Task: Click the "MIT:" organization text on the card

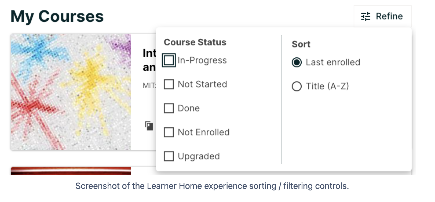Action: pos(149,86)
